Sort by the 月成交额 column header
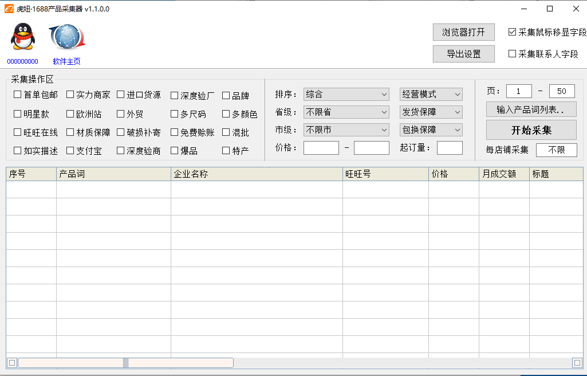587x376 pixels. point(503,174)
